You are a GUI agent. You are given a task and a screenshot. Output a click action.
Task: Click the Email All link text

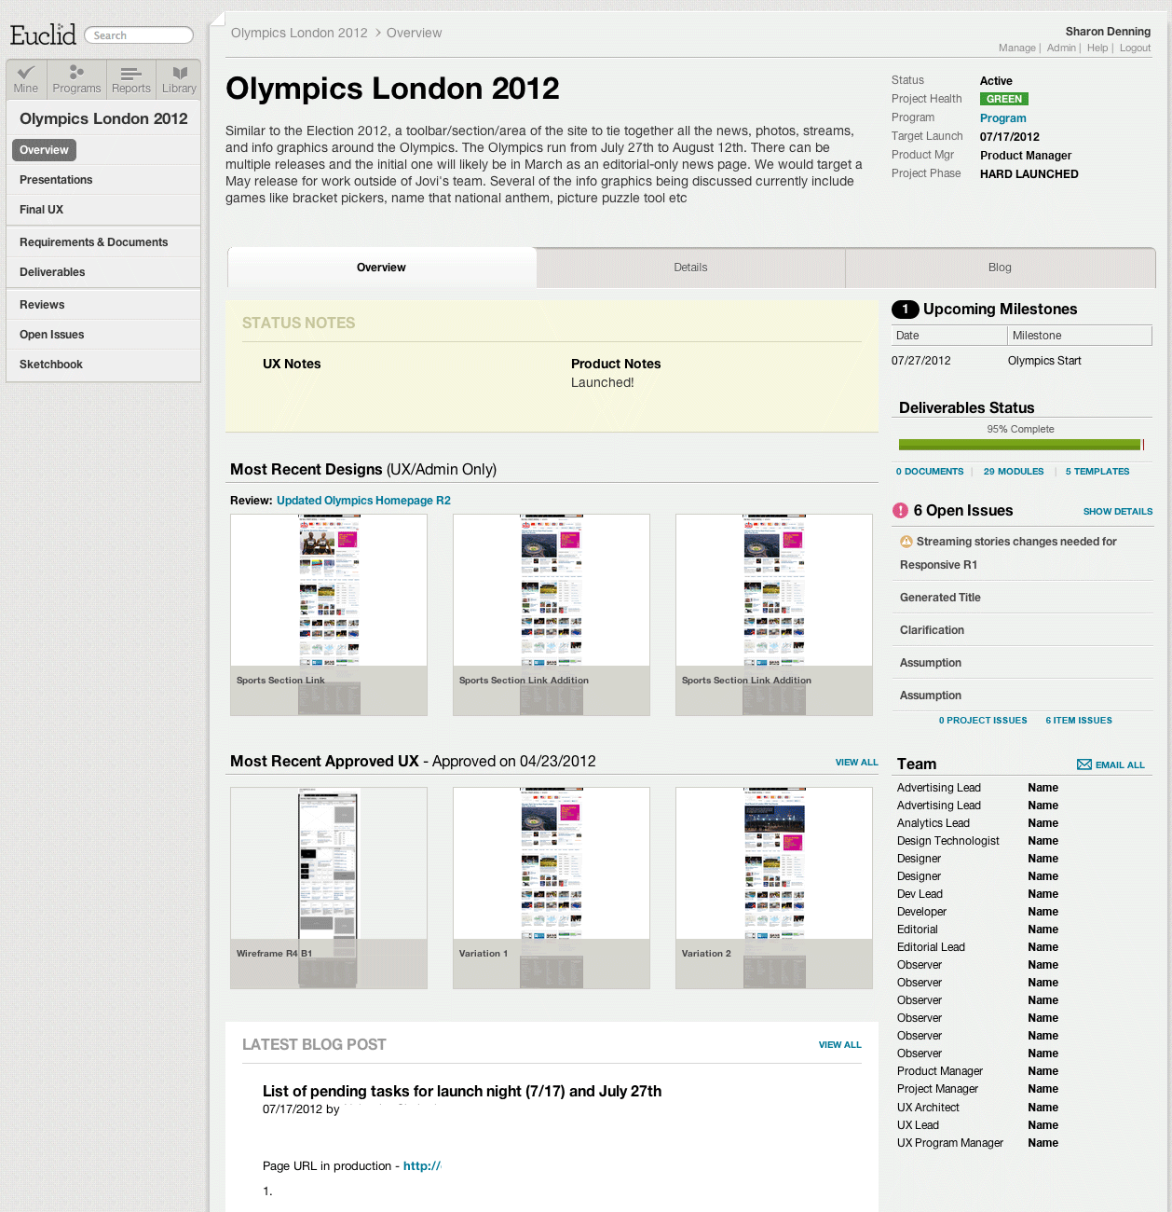[x=1120, y=765]
